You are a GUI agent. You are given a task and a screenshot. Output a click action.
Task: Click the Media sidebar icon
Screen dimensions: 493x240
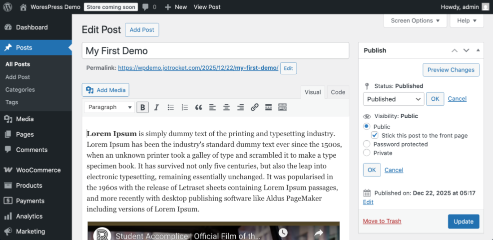click(x=8, y=119)
